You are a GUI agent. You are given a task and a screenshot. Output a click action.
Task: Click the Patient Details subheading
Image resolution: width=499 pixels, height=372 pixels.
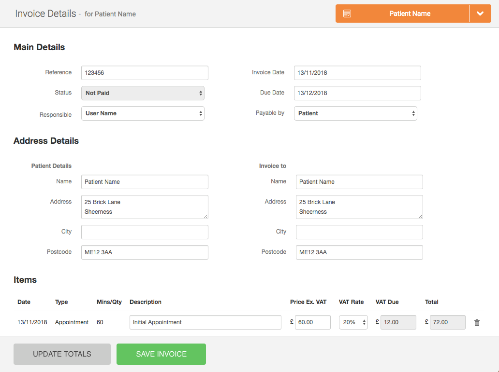tap(51, 166)
